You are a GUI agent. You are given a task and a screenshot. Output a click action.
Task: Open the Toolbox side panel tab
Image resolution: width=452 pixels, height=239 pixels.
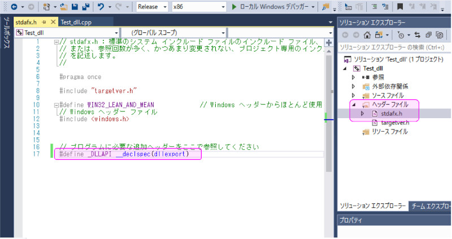pyautogui.click(x=7, y=32)
